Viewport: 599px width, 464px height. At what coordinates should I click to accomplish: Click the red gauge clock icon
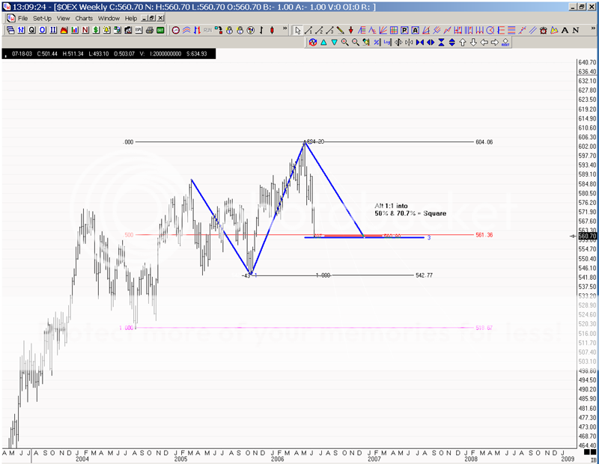[x=176, y=30]
